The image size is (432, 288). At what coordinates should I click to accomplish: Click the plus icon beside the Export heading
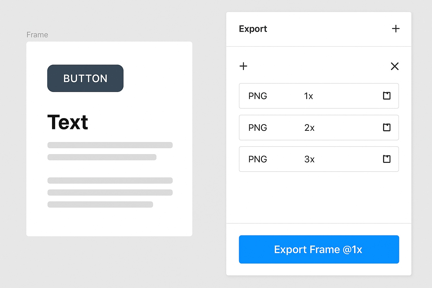pyautogui.click(x=396, y=28)
